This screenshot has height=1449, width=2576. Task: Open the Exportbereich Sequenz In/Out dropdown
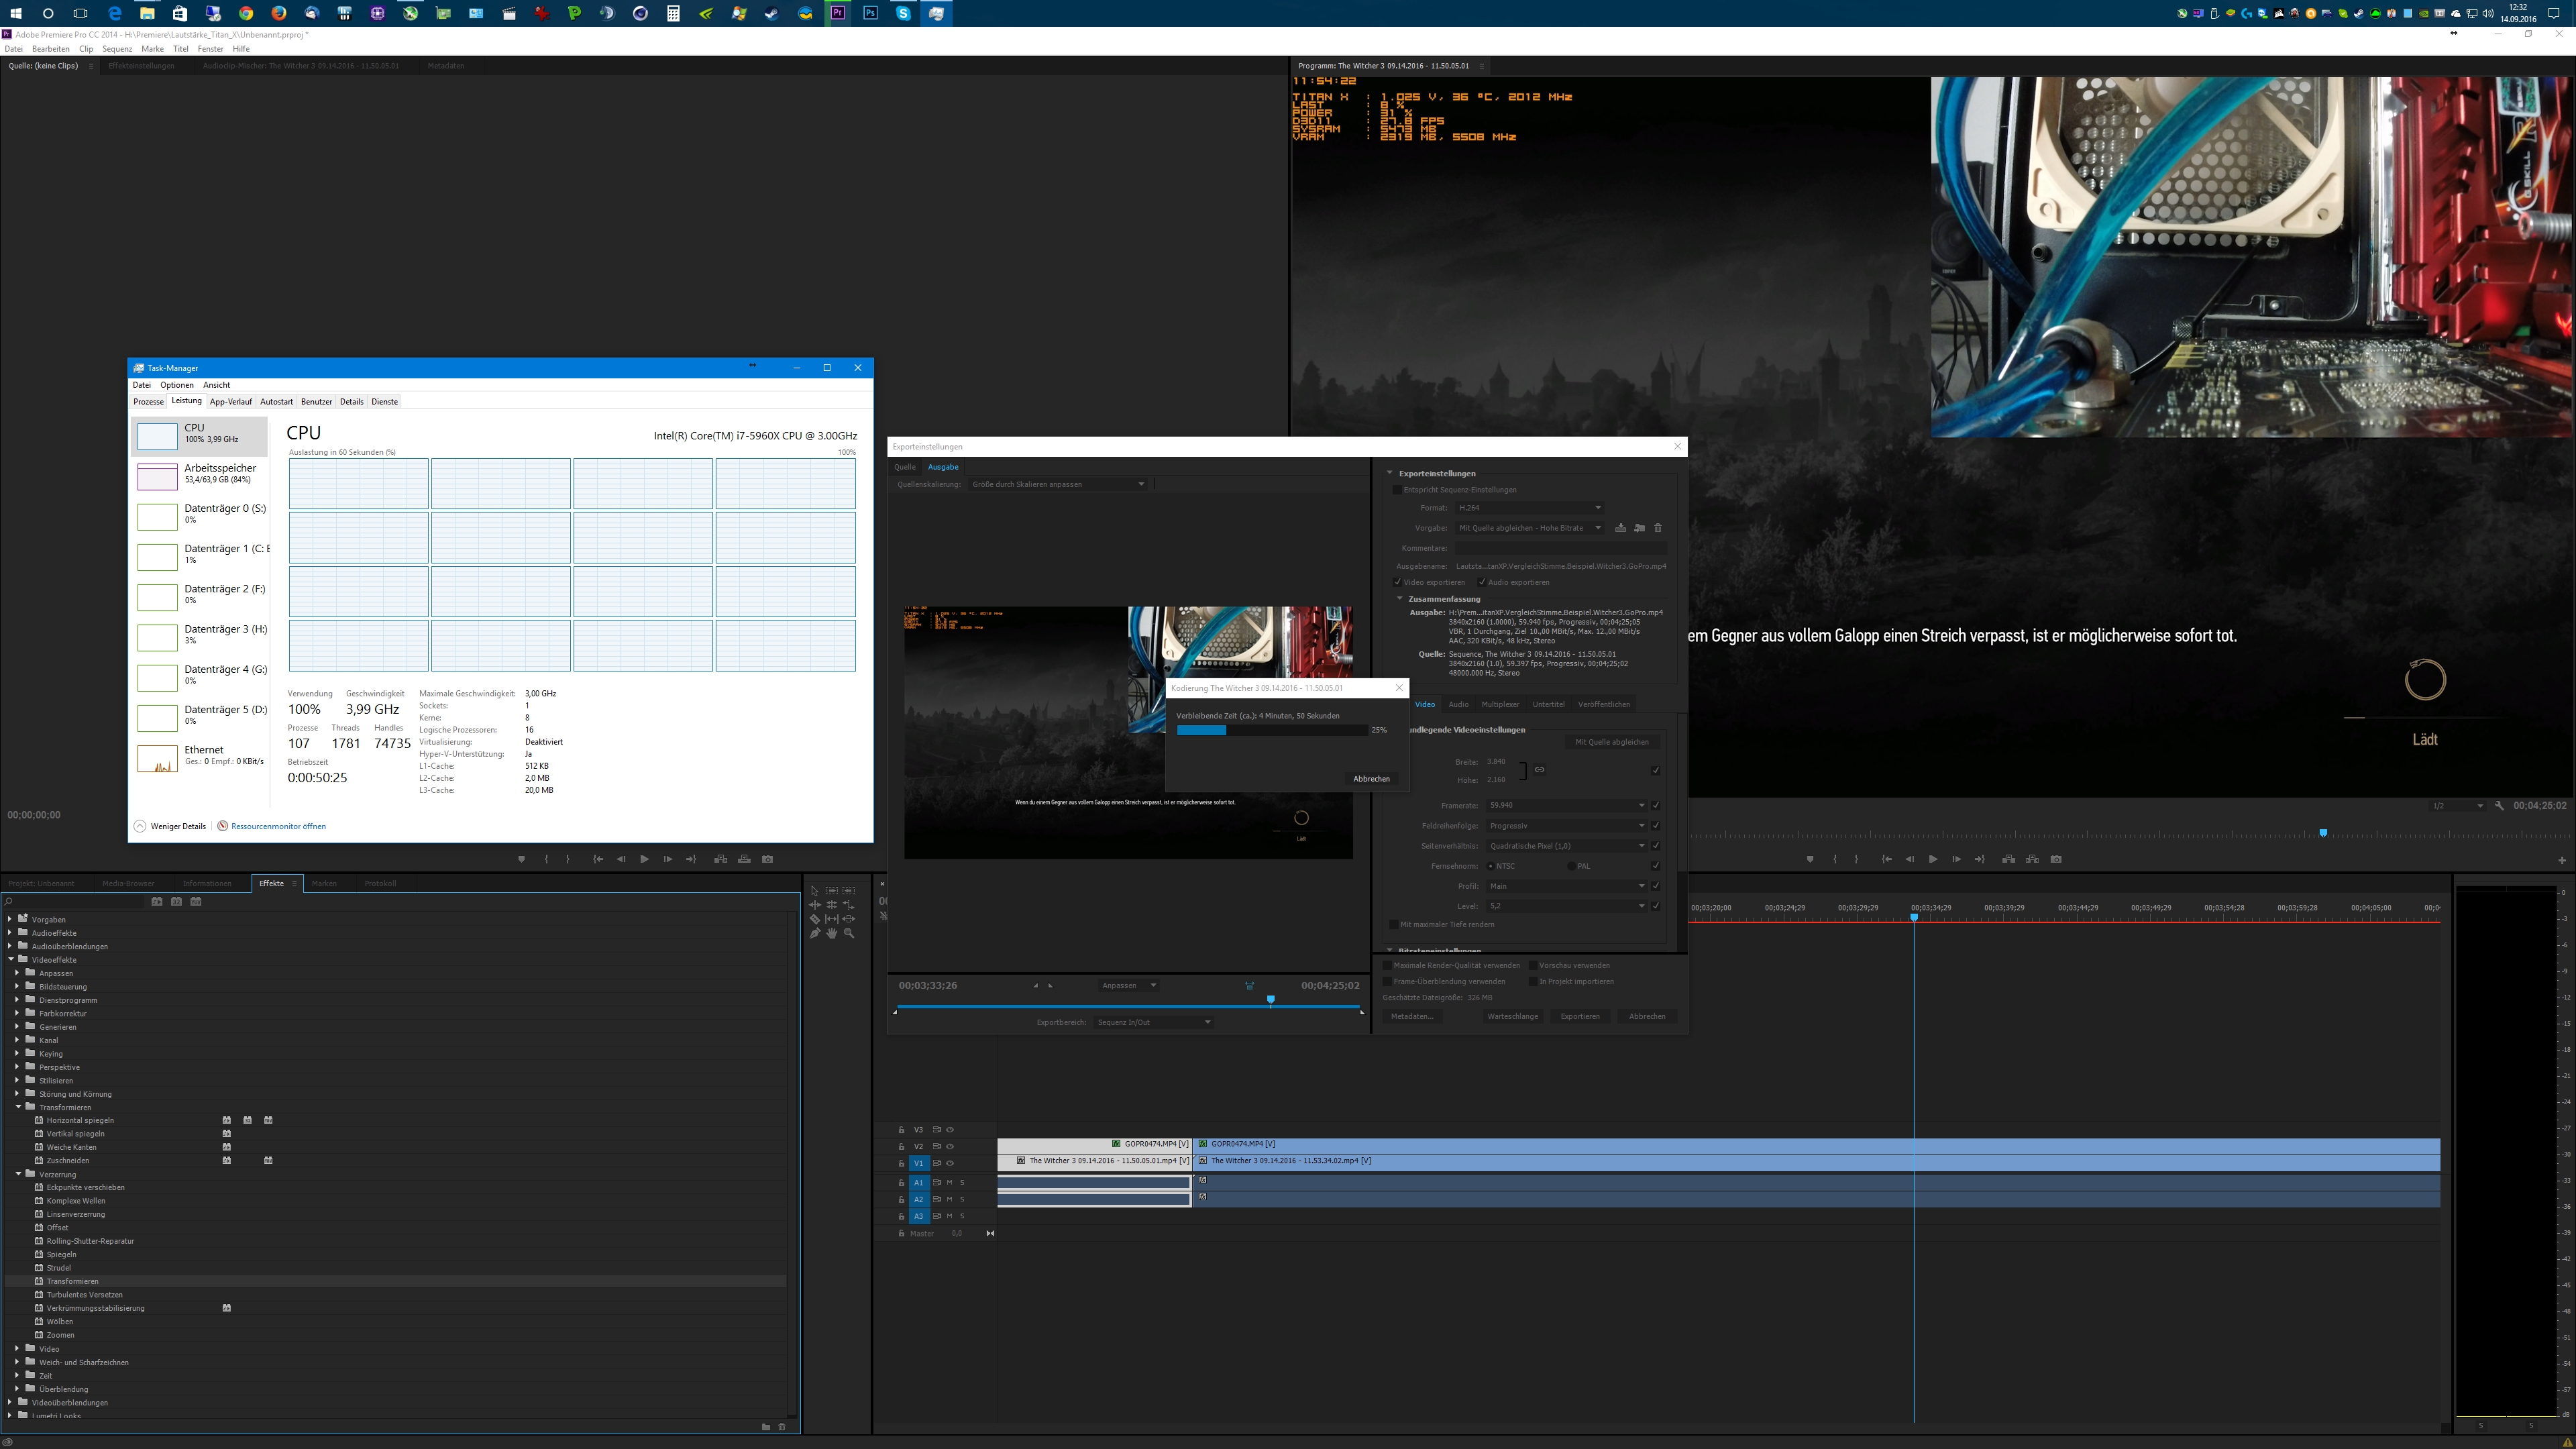tap(1153, 1023)
